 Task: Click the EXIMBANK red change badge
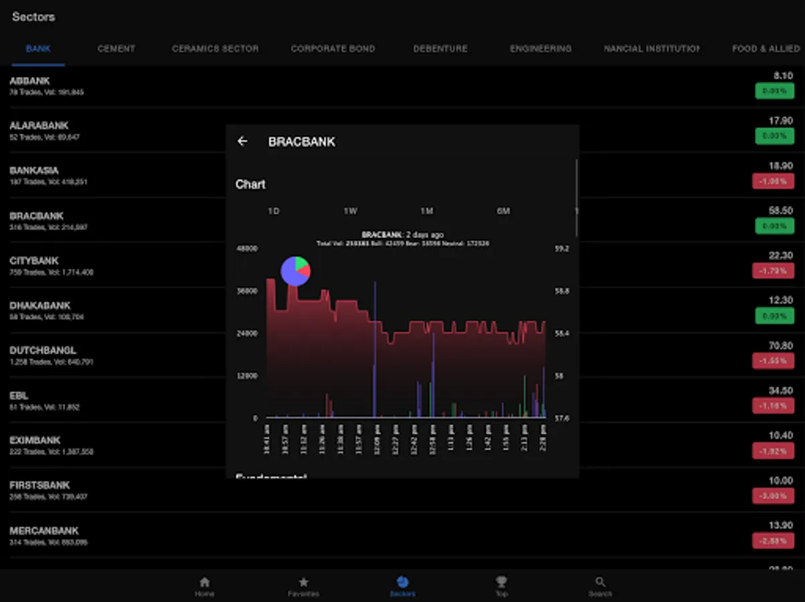(773, 451)
